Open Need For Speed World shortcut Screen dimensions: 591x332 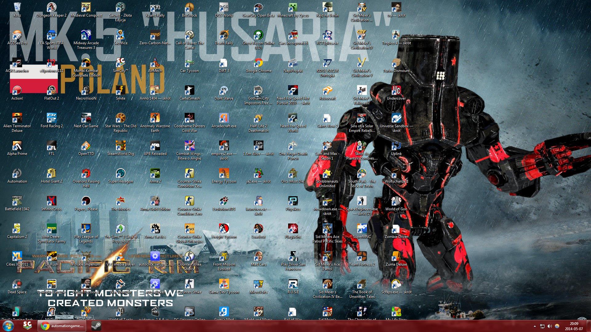coord(293,123)
